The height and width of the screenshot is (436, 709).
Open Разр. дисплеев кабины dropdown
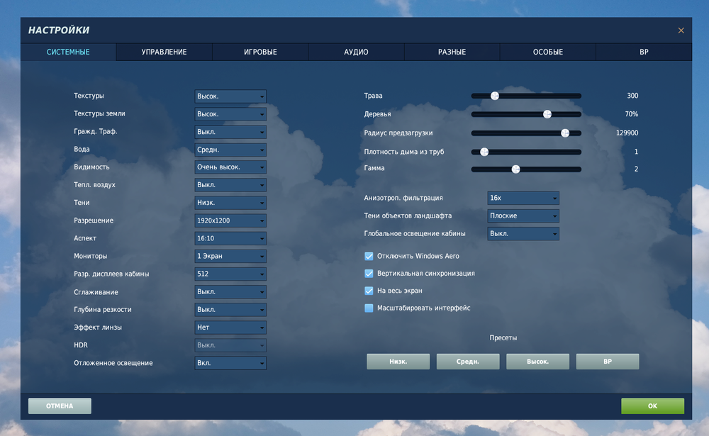point(230,274)
